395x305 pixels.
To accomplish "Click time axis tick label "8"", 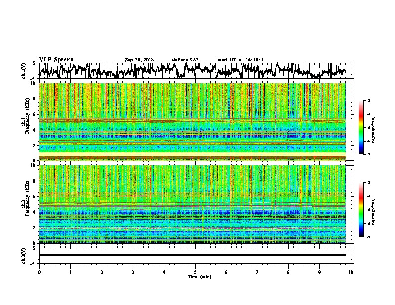I will (288, 272).
